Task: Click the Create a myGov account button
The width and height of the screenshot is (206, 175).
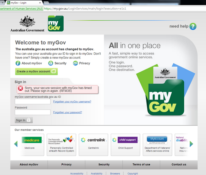Action: click(x=36, y=71)
